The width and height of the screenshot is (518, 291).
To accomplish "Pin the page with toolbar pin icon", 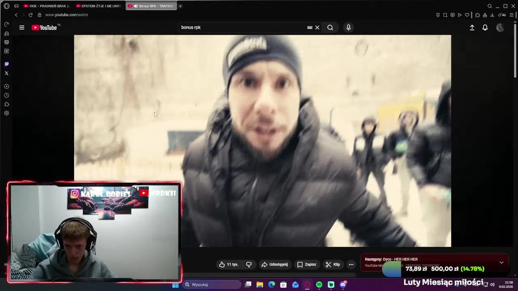I will tap(438, 15).
